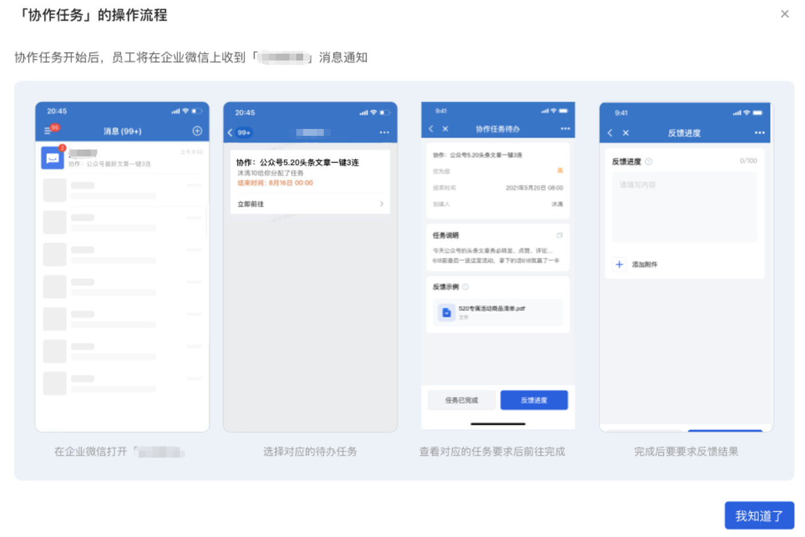The height and width of the screenshot is (537, 805).
Task: Click the 沐漓10给你分配了任务 text
Action: pyautogui.click(x=271, y=173)
